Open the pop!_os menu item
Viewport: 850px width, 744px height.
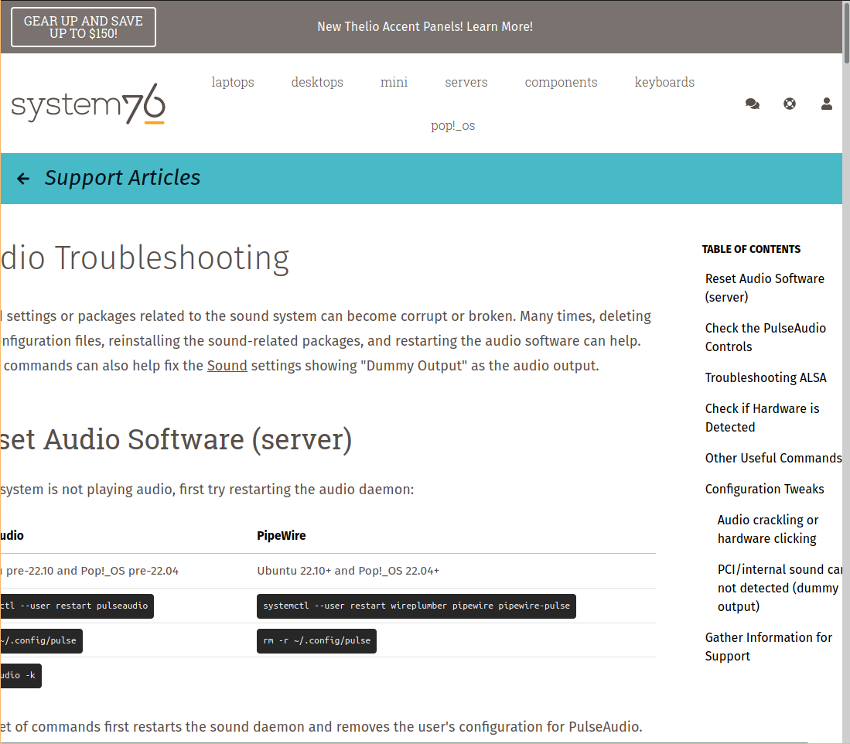[453, 125]
